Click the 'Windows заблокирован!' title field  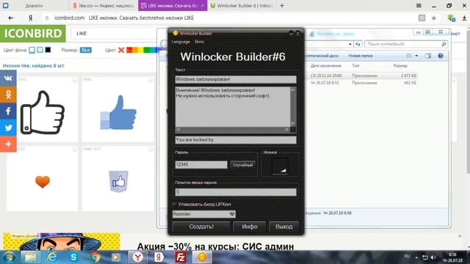coord(236,79)
